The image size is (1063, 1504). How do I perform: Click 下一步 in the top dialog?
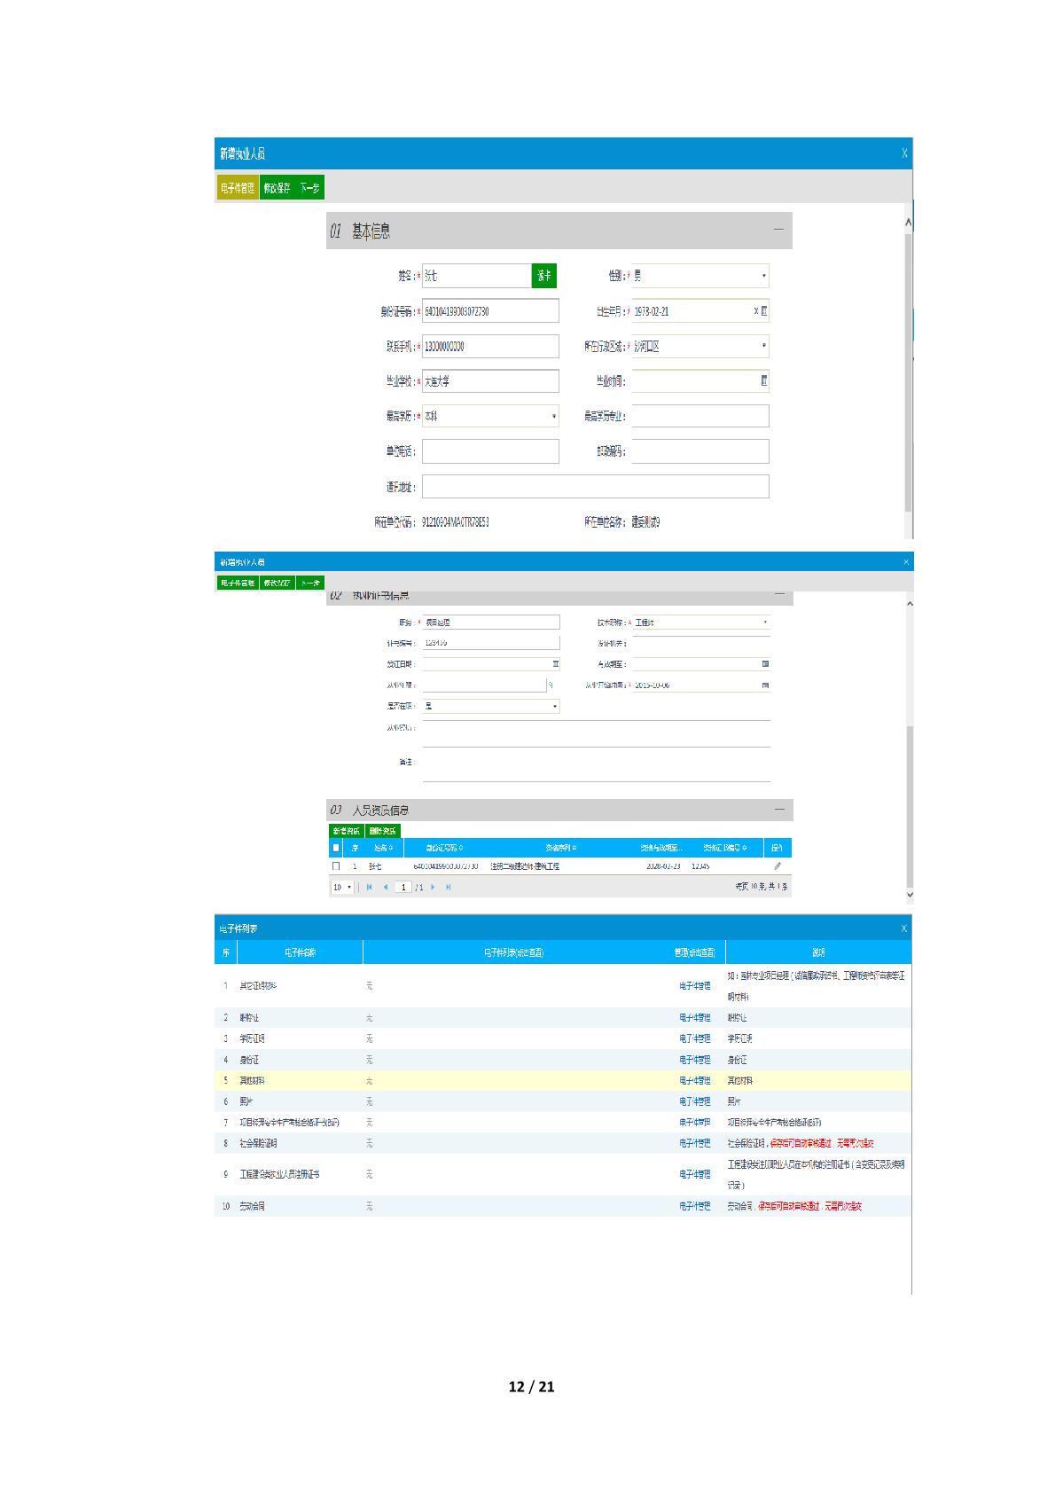coord(309,187)
